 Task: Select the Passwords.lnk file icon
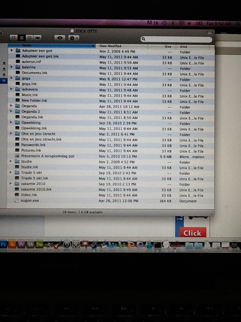click(17, 145)
